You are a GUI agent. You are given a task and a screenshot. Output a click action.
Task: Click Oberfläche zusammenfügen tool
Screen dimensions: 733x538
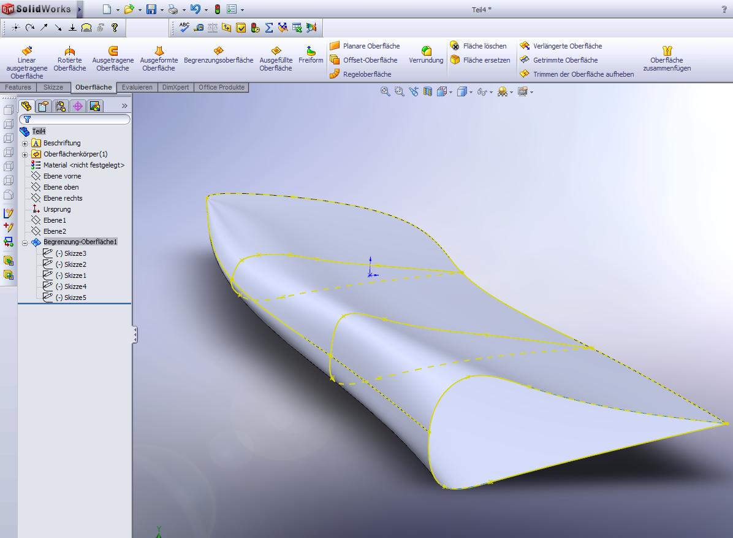(x=667, y=58)
